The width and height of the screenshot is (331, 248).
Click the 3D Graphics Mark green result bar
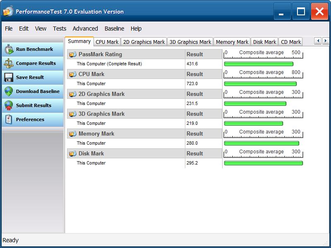(x=254, y=123)
